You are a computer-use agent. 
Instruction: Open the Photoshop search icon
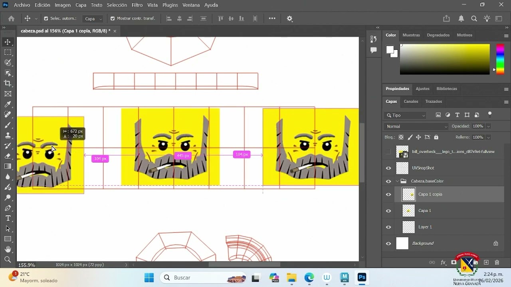coord(474,18)
